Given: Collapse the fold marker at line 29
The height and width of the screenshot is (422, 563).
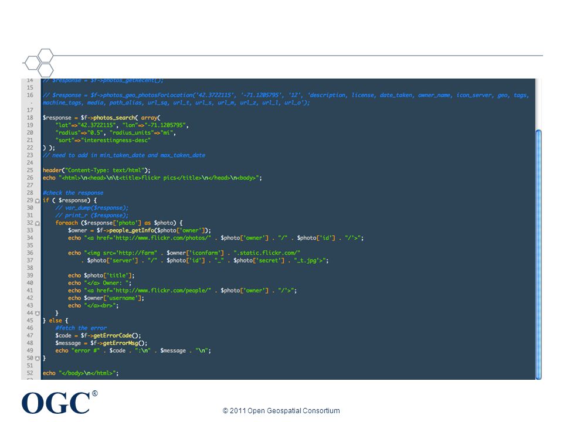Looking at the screenshot, I should [38, 201].
